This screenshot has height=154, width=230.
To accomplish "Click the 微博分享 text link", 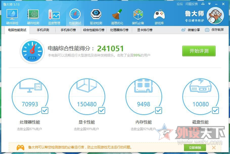I will 194,30.
